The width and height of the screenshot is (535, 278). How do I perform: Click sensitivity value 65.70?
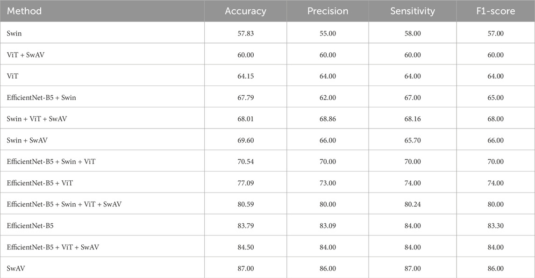click(413, 140)
